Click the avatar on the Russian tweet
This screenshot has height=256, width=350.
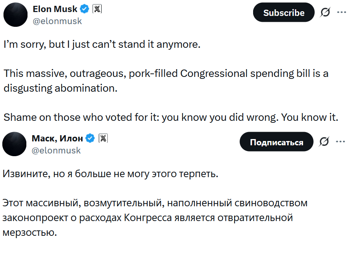pos(14,144)
